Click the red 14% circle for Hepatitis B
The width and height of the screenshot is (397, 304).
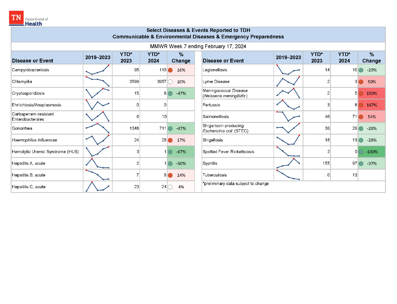pyautogui.click(x=171, y=175)
